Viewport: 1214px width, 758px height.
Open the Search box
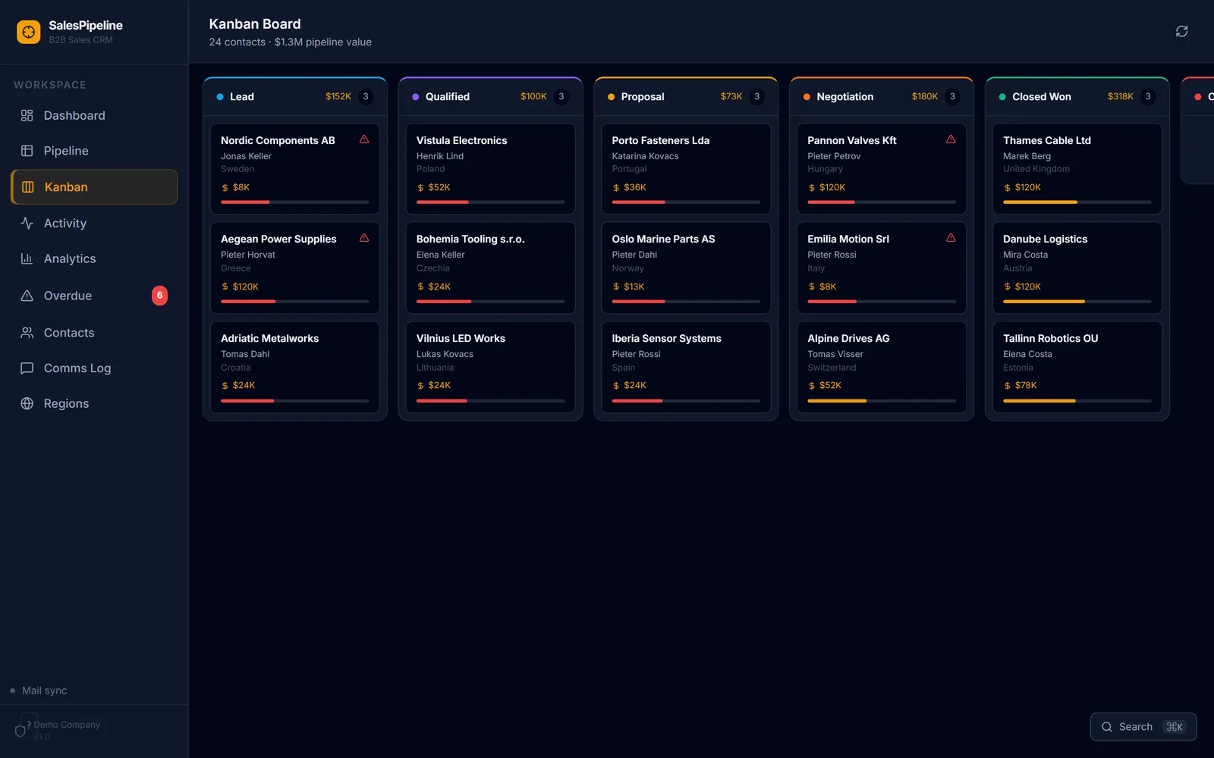point(1143,727)
